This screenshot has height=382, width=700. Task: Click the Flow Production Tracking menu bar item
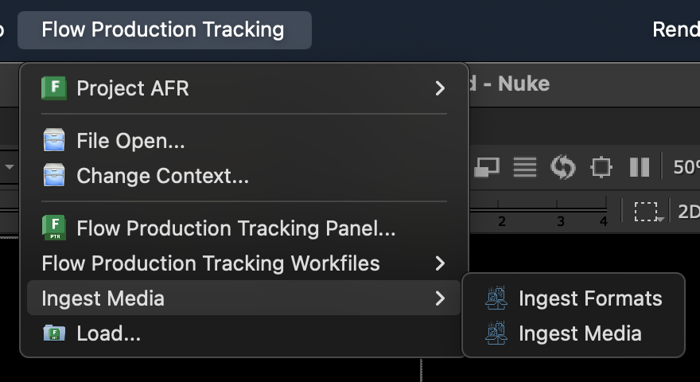click(x=163, y=30)
